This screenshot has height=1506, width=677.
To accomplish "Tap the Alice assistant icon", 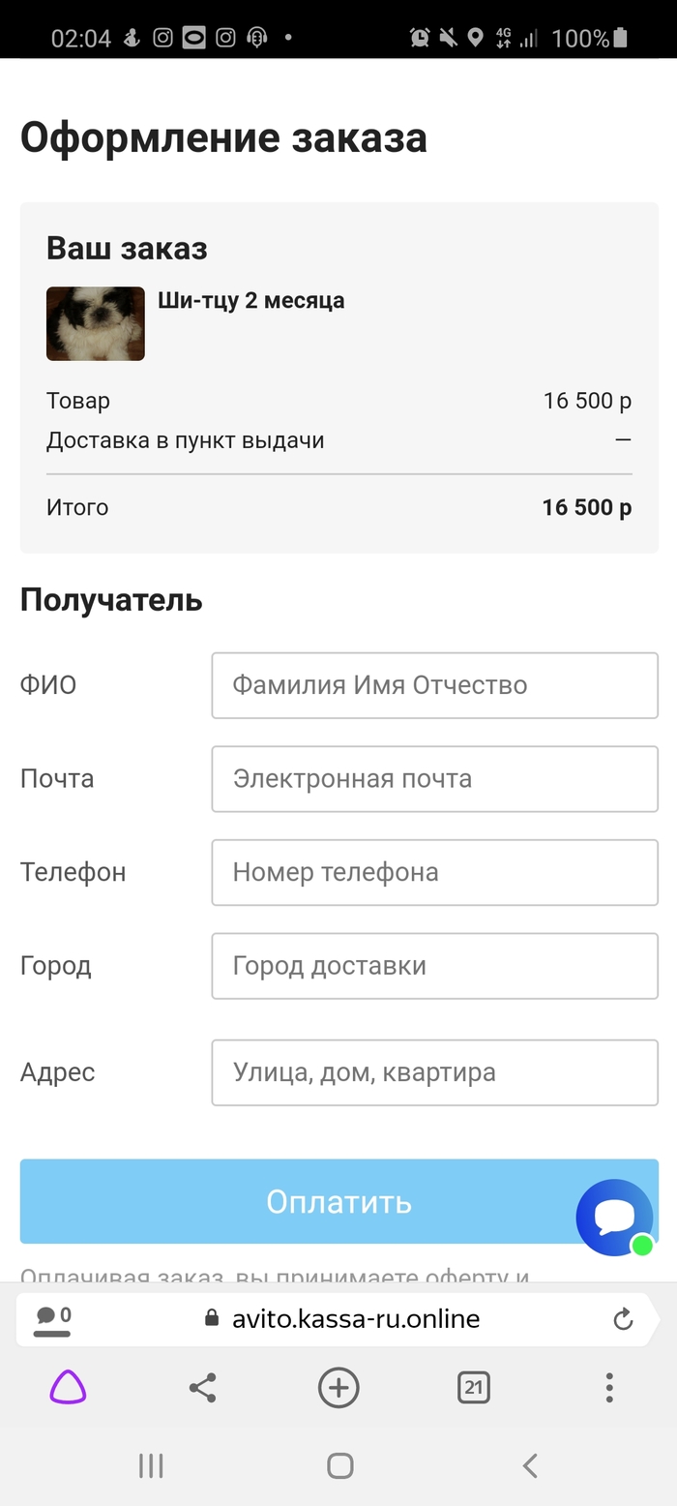I will [x=68, y=1388].
